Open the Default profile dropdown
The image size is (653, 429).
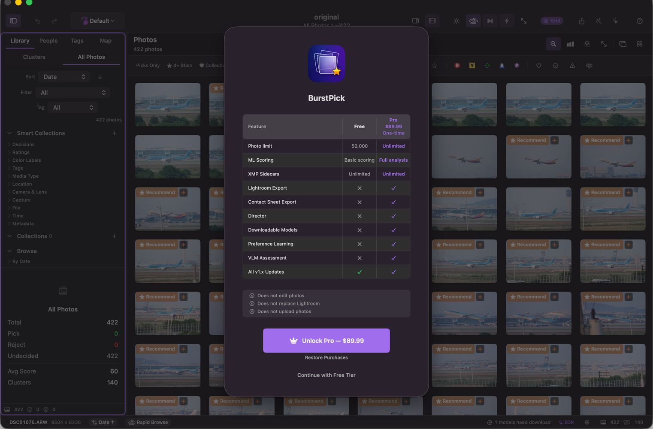coord(98,21)
